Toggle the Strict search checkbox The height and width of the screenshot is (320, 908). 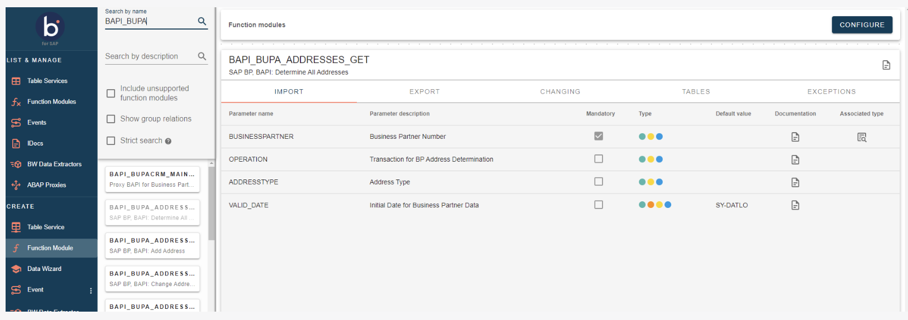coord(111,140)
